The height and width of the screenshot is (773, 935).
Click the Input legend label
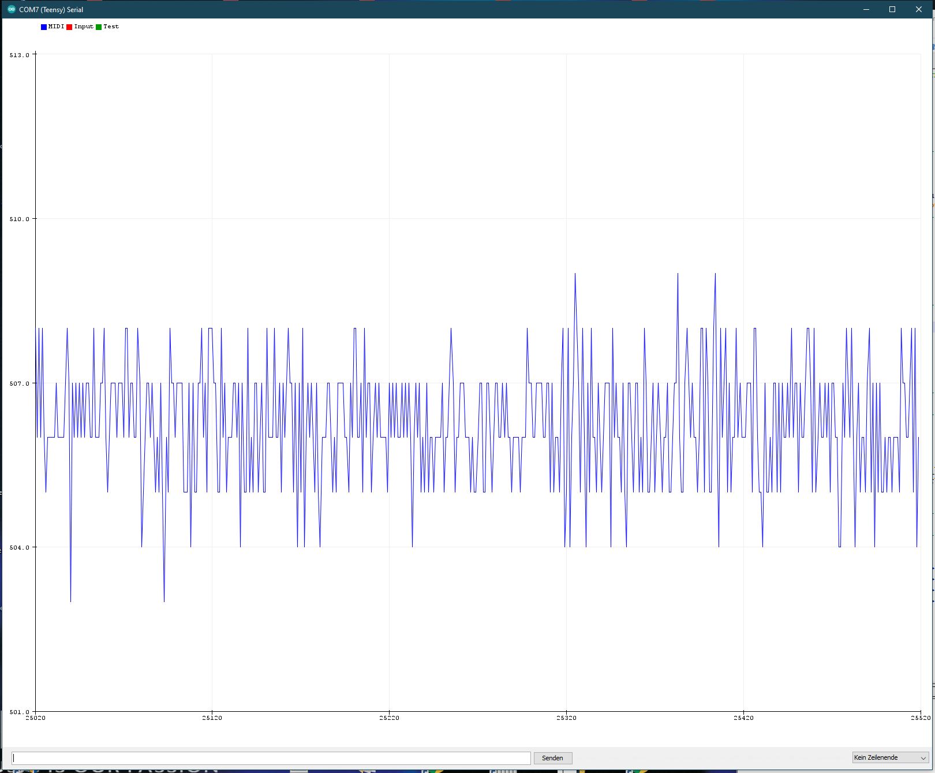click(84, 27)
